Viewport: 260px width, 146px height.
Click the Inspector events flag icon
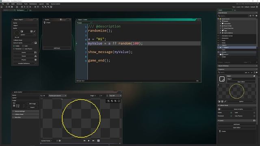tap(254, 121)
